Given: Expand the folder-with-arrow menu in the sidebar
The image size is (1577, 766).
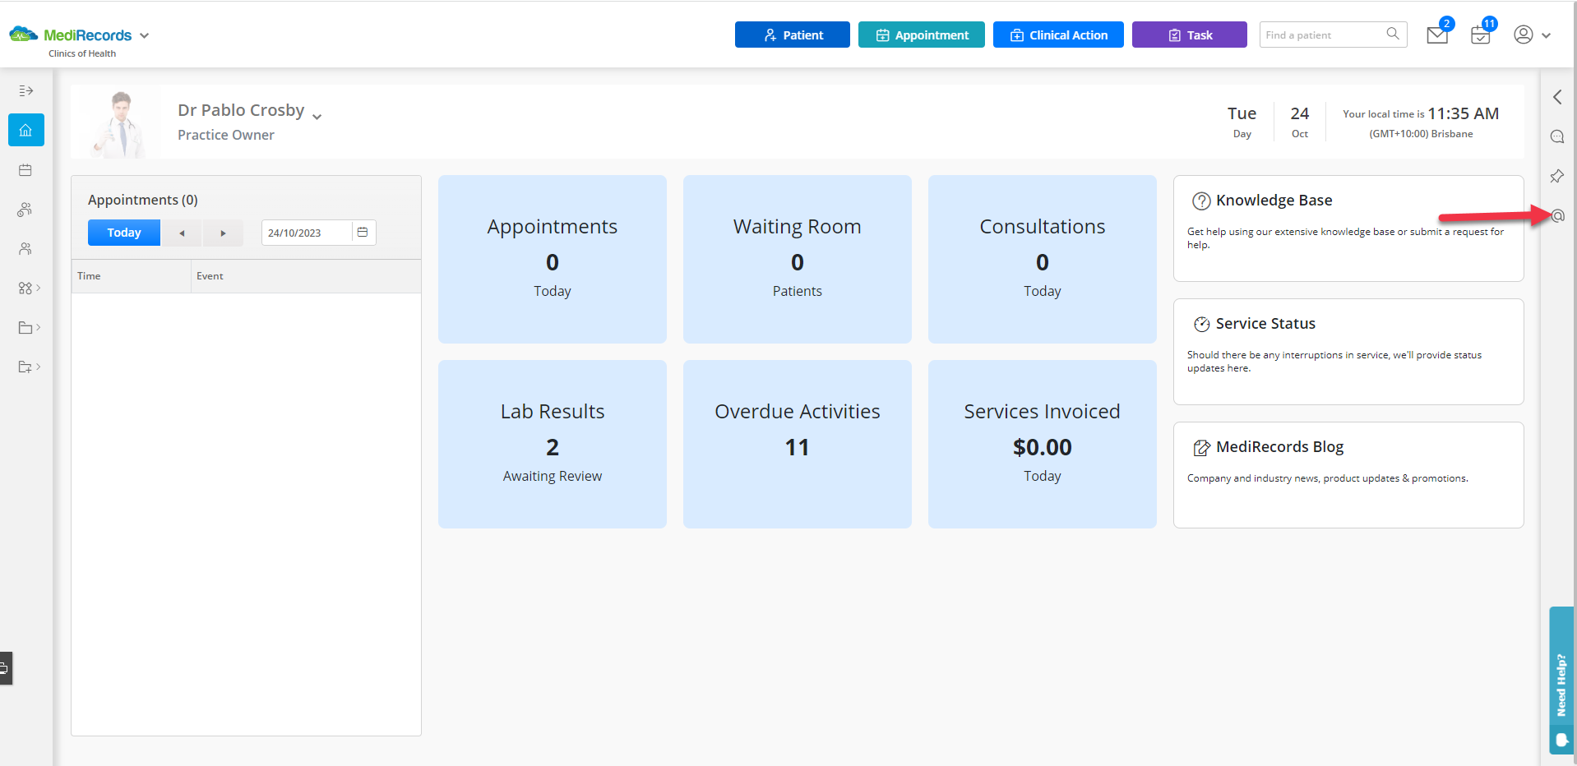Looking at the screenshot, I should (29, 367).
